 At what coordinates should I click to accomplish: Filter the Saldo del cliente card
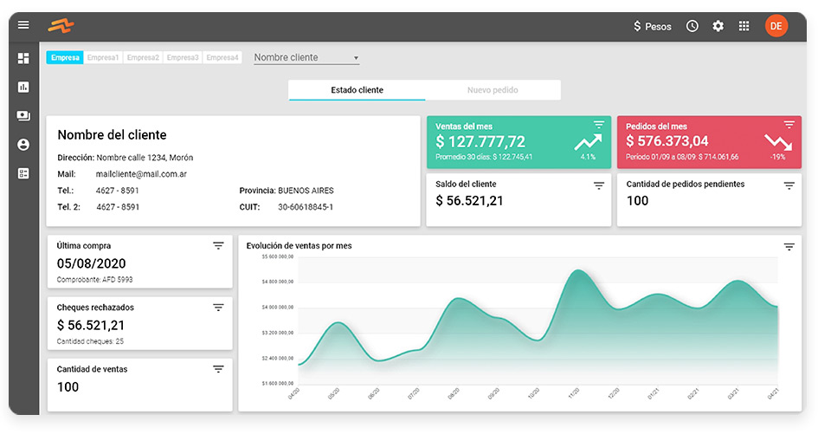(598, 185)
